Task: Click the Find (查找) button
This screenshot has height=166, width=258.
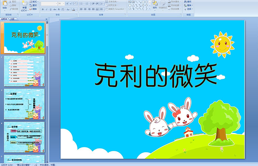Action: pos(188,1)
